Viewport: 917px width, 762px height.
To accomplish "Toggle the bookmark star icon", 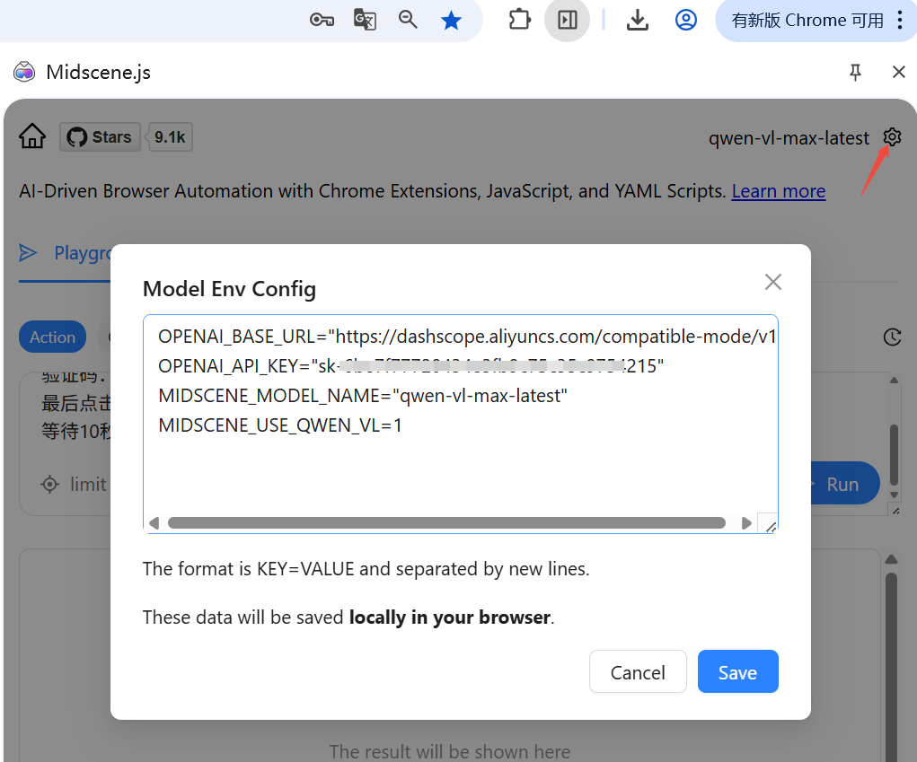I will tap(451, 21).
